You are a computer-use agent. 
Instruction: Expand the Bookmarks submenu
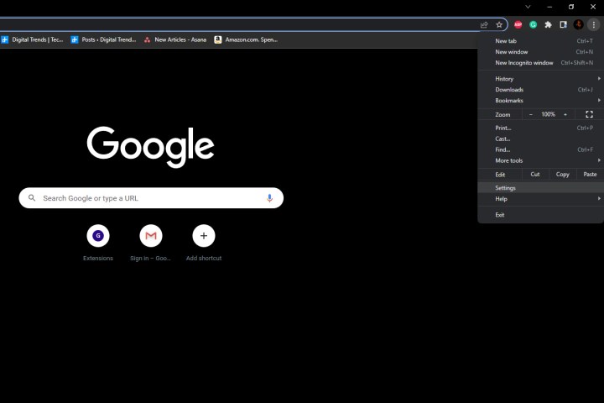541,100
